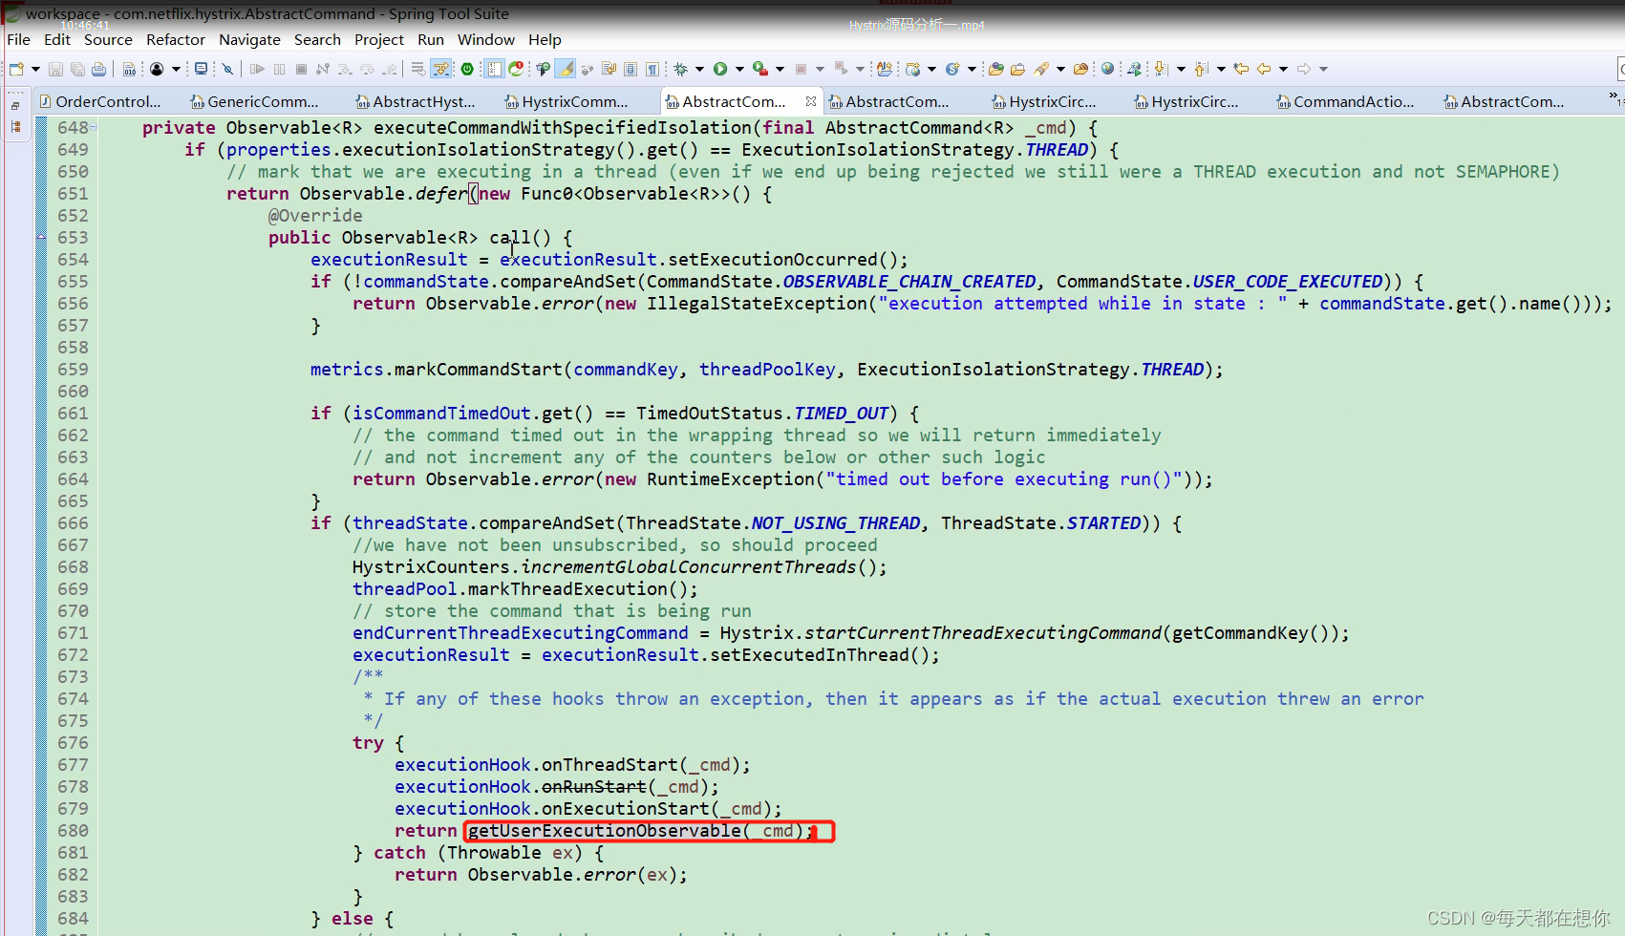Image resolution: width=1625 pixels, height=936 pixels.
Task: Click the green Run play icon
Action: tap(720, 69)
